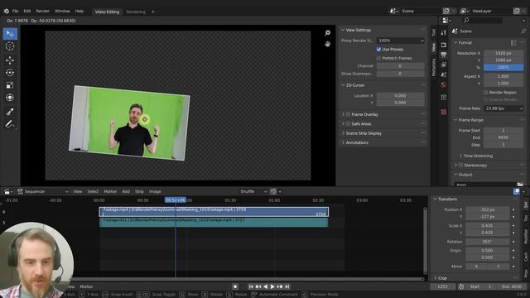The width and height of the screenshot is (530, 298).
Task: Collapse the 2D Cursor panel
Action: click(x=355, y=85)
